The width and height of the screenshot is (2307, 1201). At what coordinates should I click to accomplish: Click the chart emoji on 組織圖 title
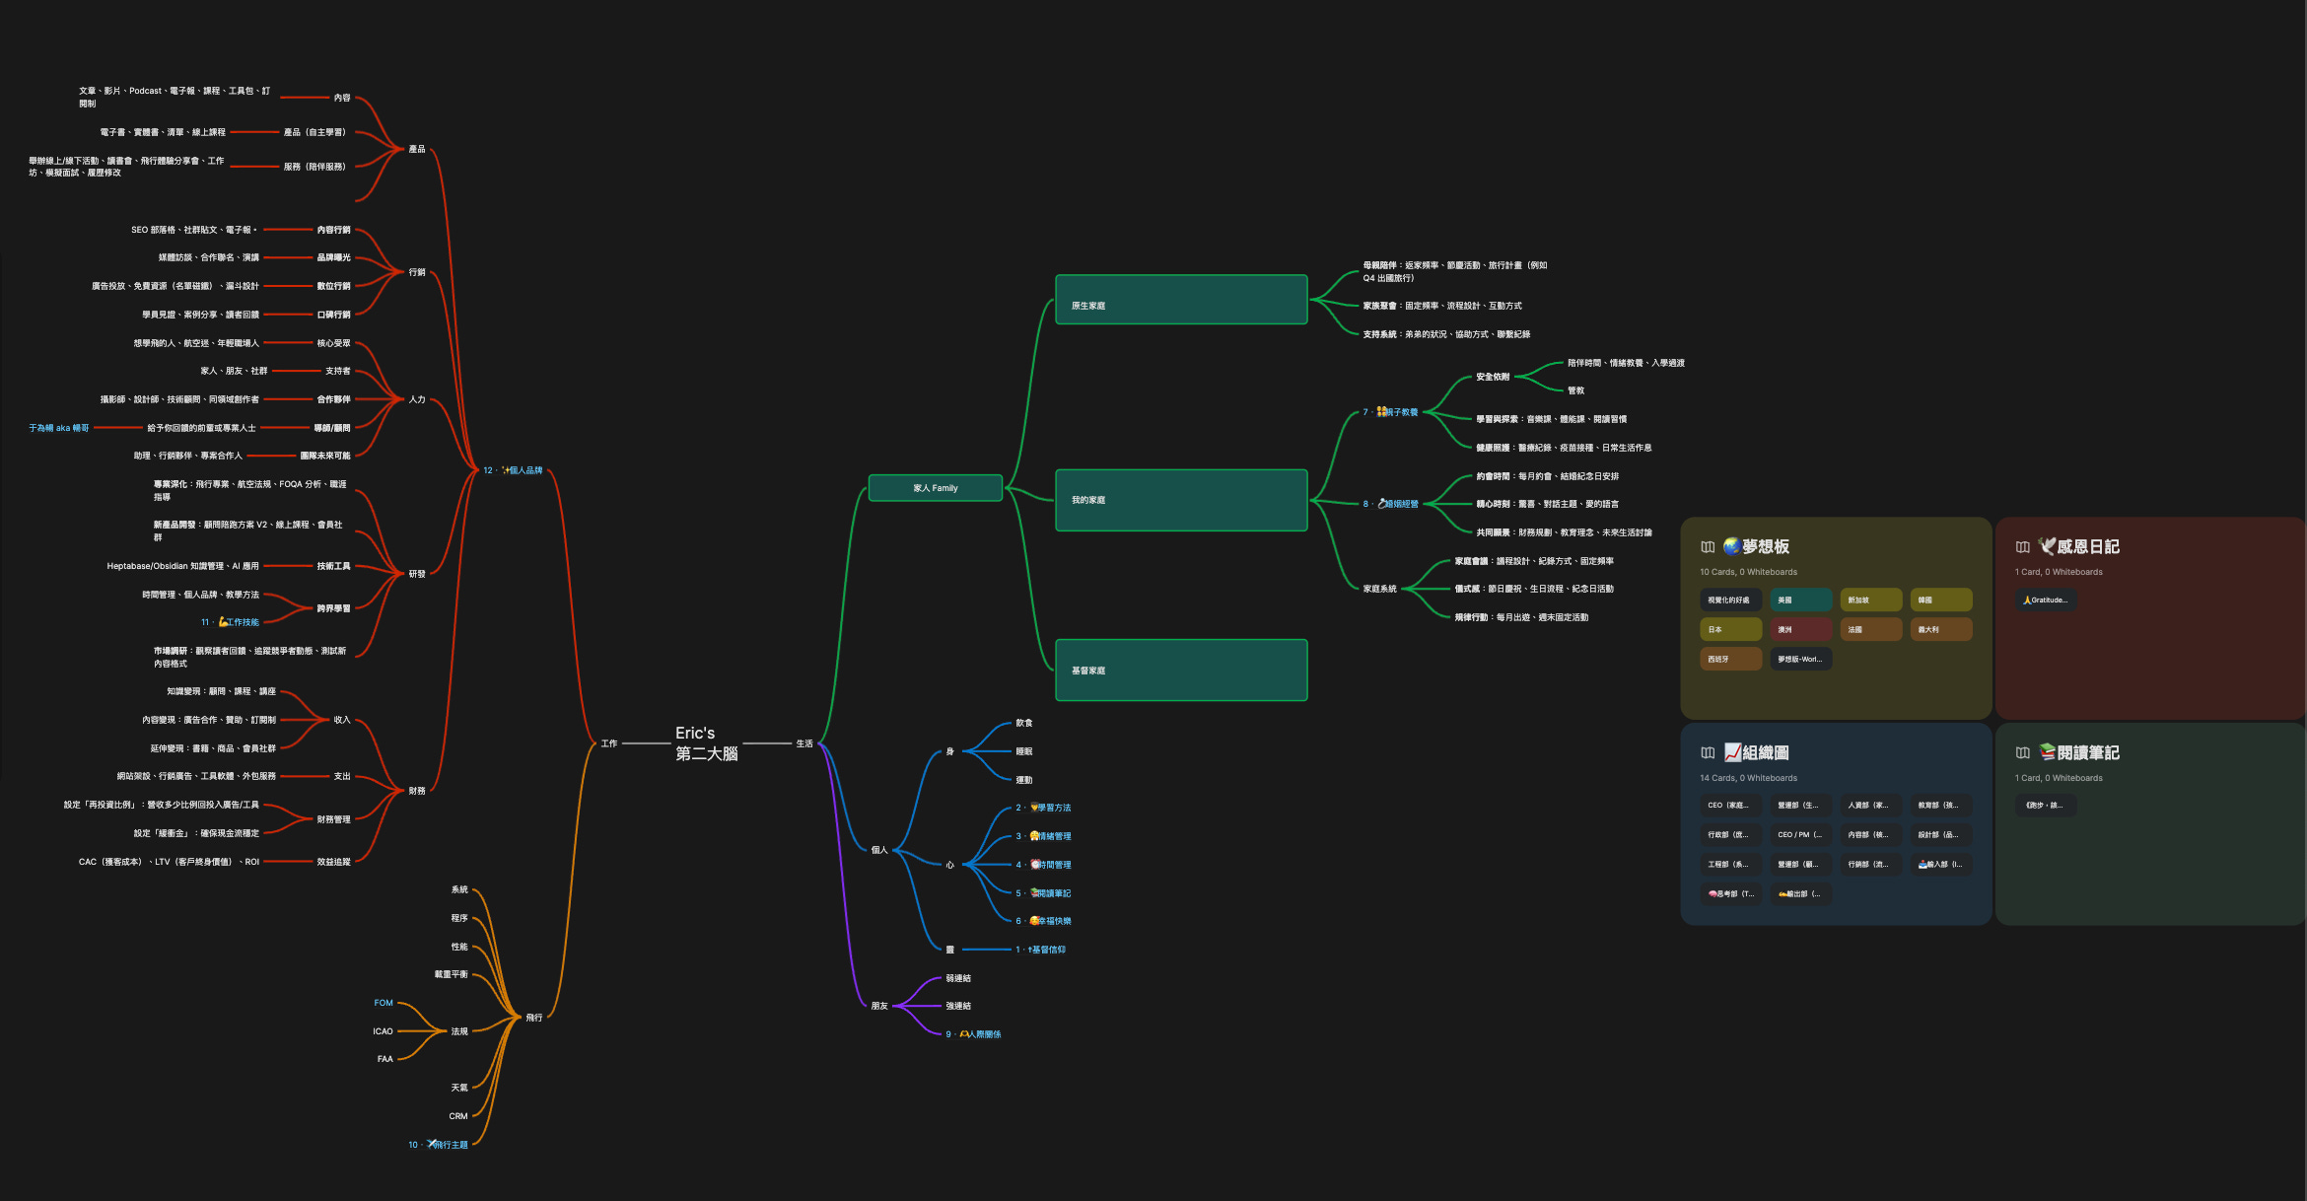[x=1732, y=752]
